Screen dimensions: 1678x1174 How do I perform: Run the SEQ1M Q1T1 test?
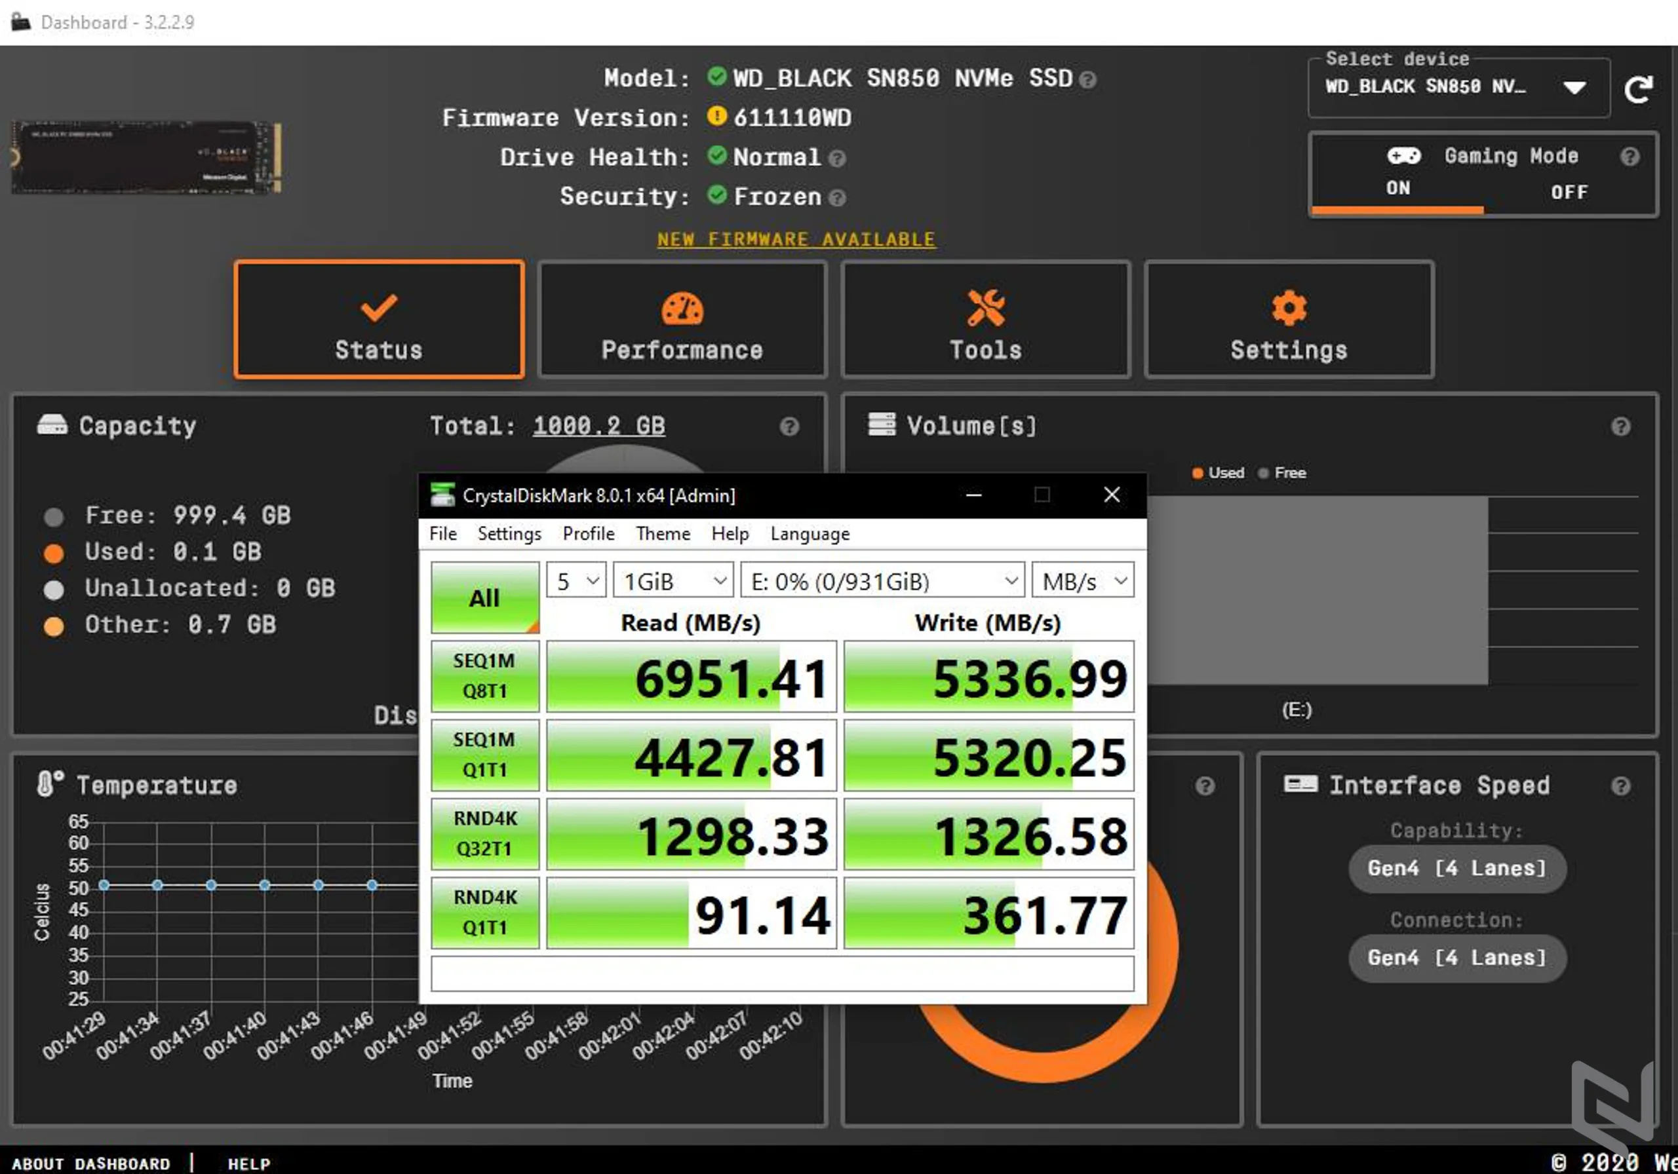coord(484,755)
